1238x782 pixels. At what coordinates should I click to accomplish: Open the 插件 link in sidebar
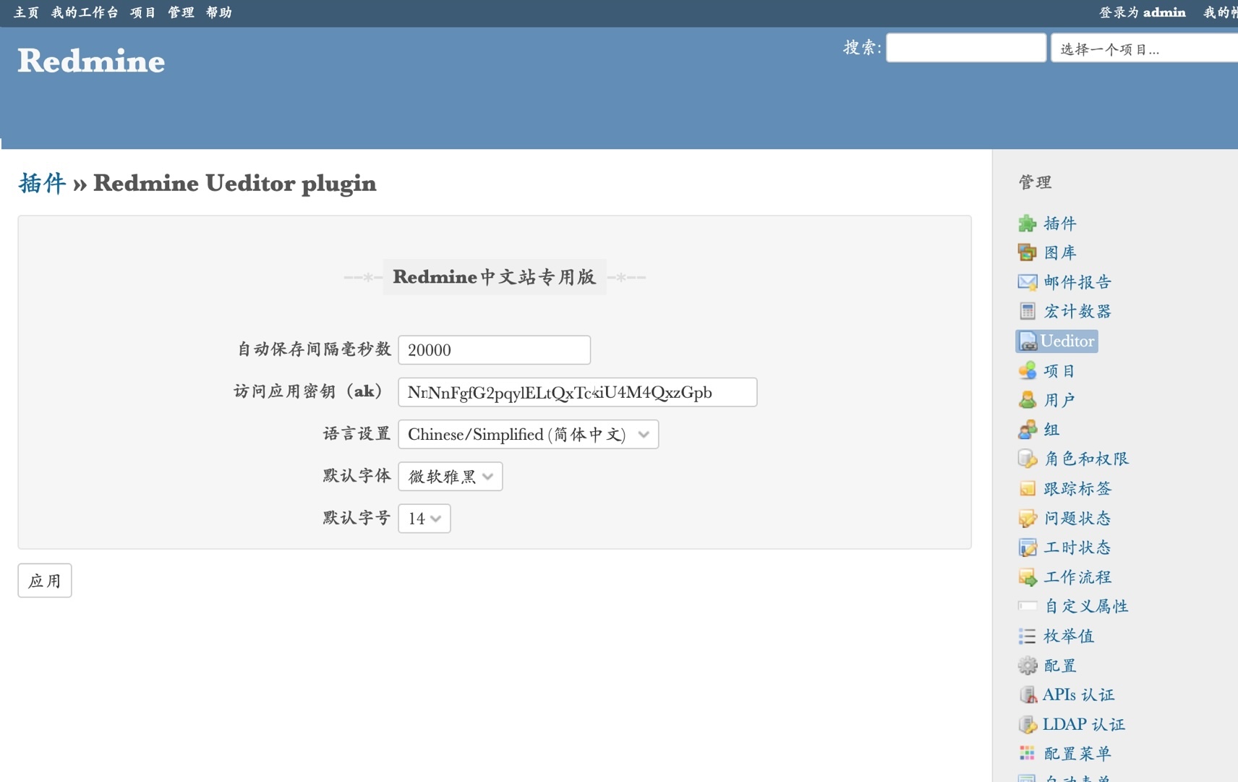(1060, 224)
